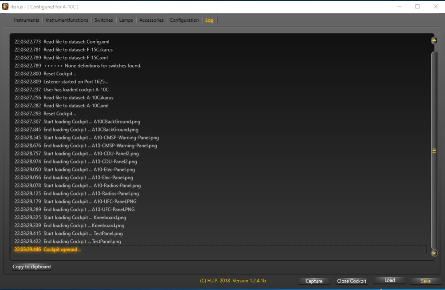
Task: Click the window title 'Ikarus - ( Configured for A-10C )'
Action: pos(44,7)
